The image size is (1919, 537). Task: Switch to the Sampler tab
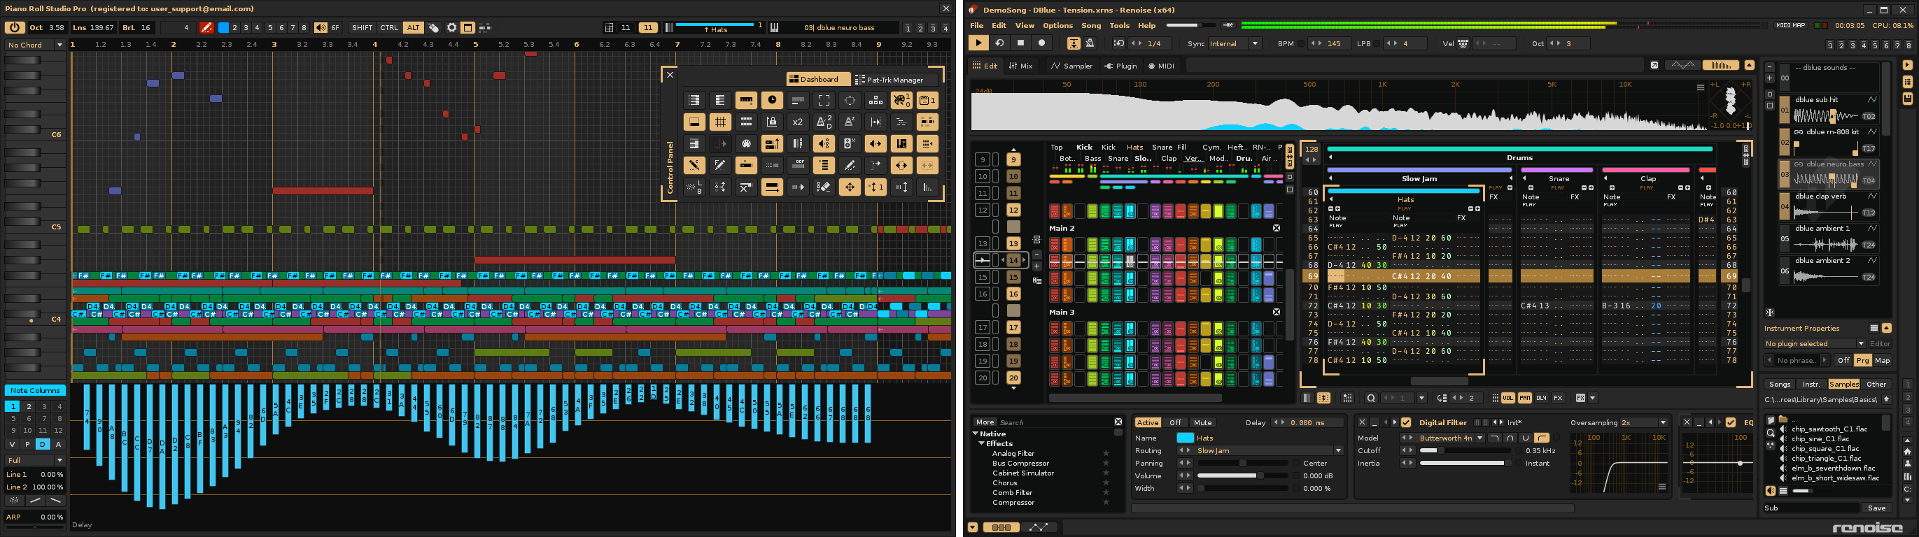1071,66
